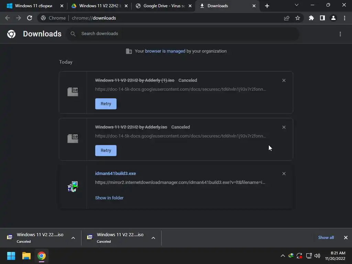Image resolution: width=352 pixels, height=264 pixels.
Task: Click the idman641build3.exe installer icon
Action: coord(73,187)
